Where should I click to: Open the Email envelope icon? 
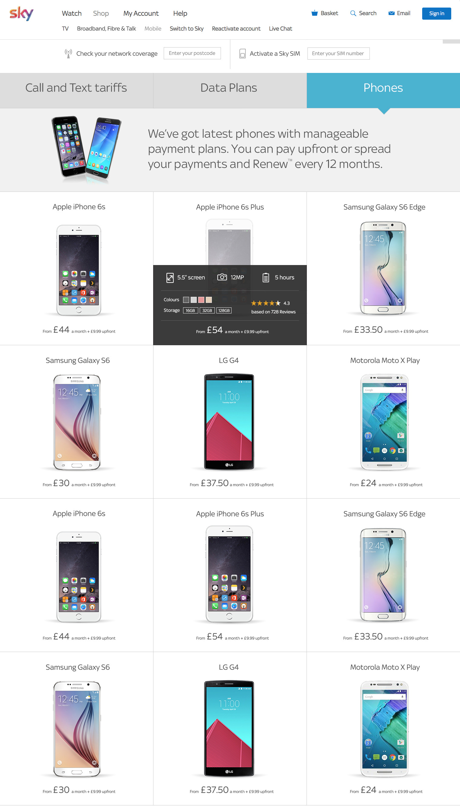[391, 13]
